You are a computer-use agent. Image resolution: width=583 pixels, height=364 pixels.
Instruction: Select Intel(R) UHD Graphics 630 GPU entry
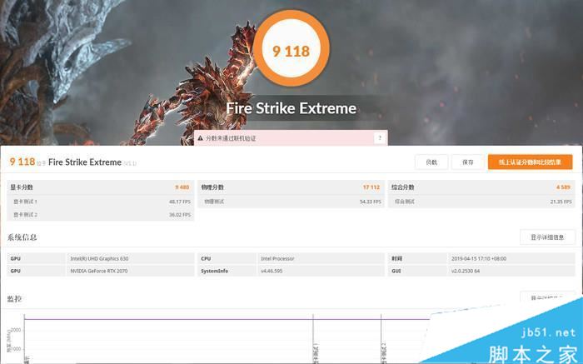coord(99,258)
